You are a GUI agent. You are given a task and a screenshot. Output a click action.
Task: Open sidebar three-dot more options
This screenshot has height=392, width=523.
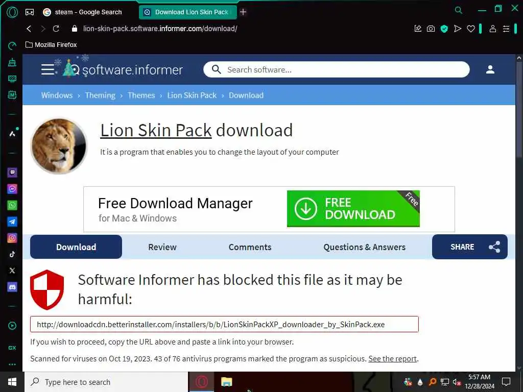(12, 364)
